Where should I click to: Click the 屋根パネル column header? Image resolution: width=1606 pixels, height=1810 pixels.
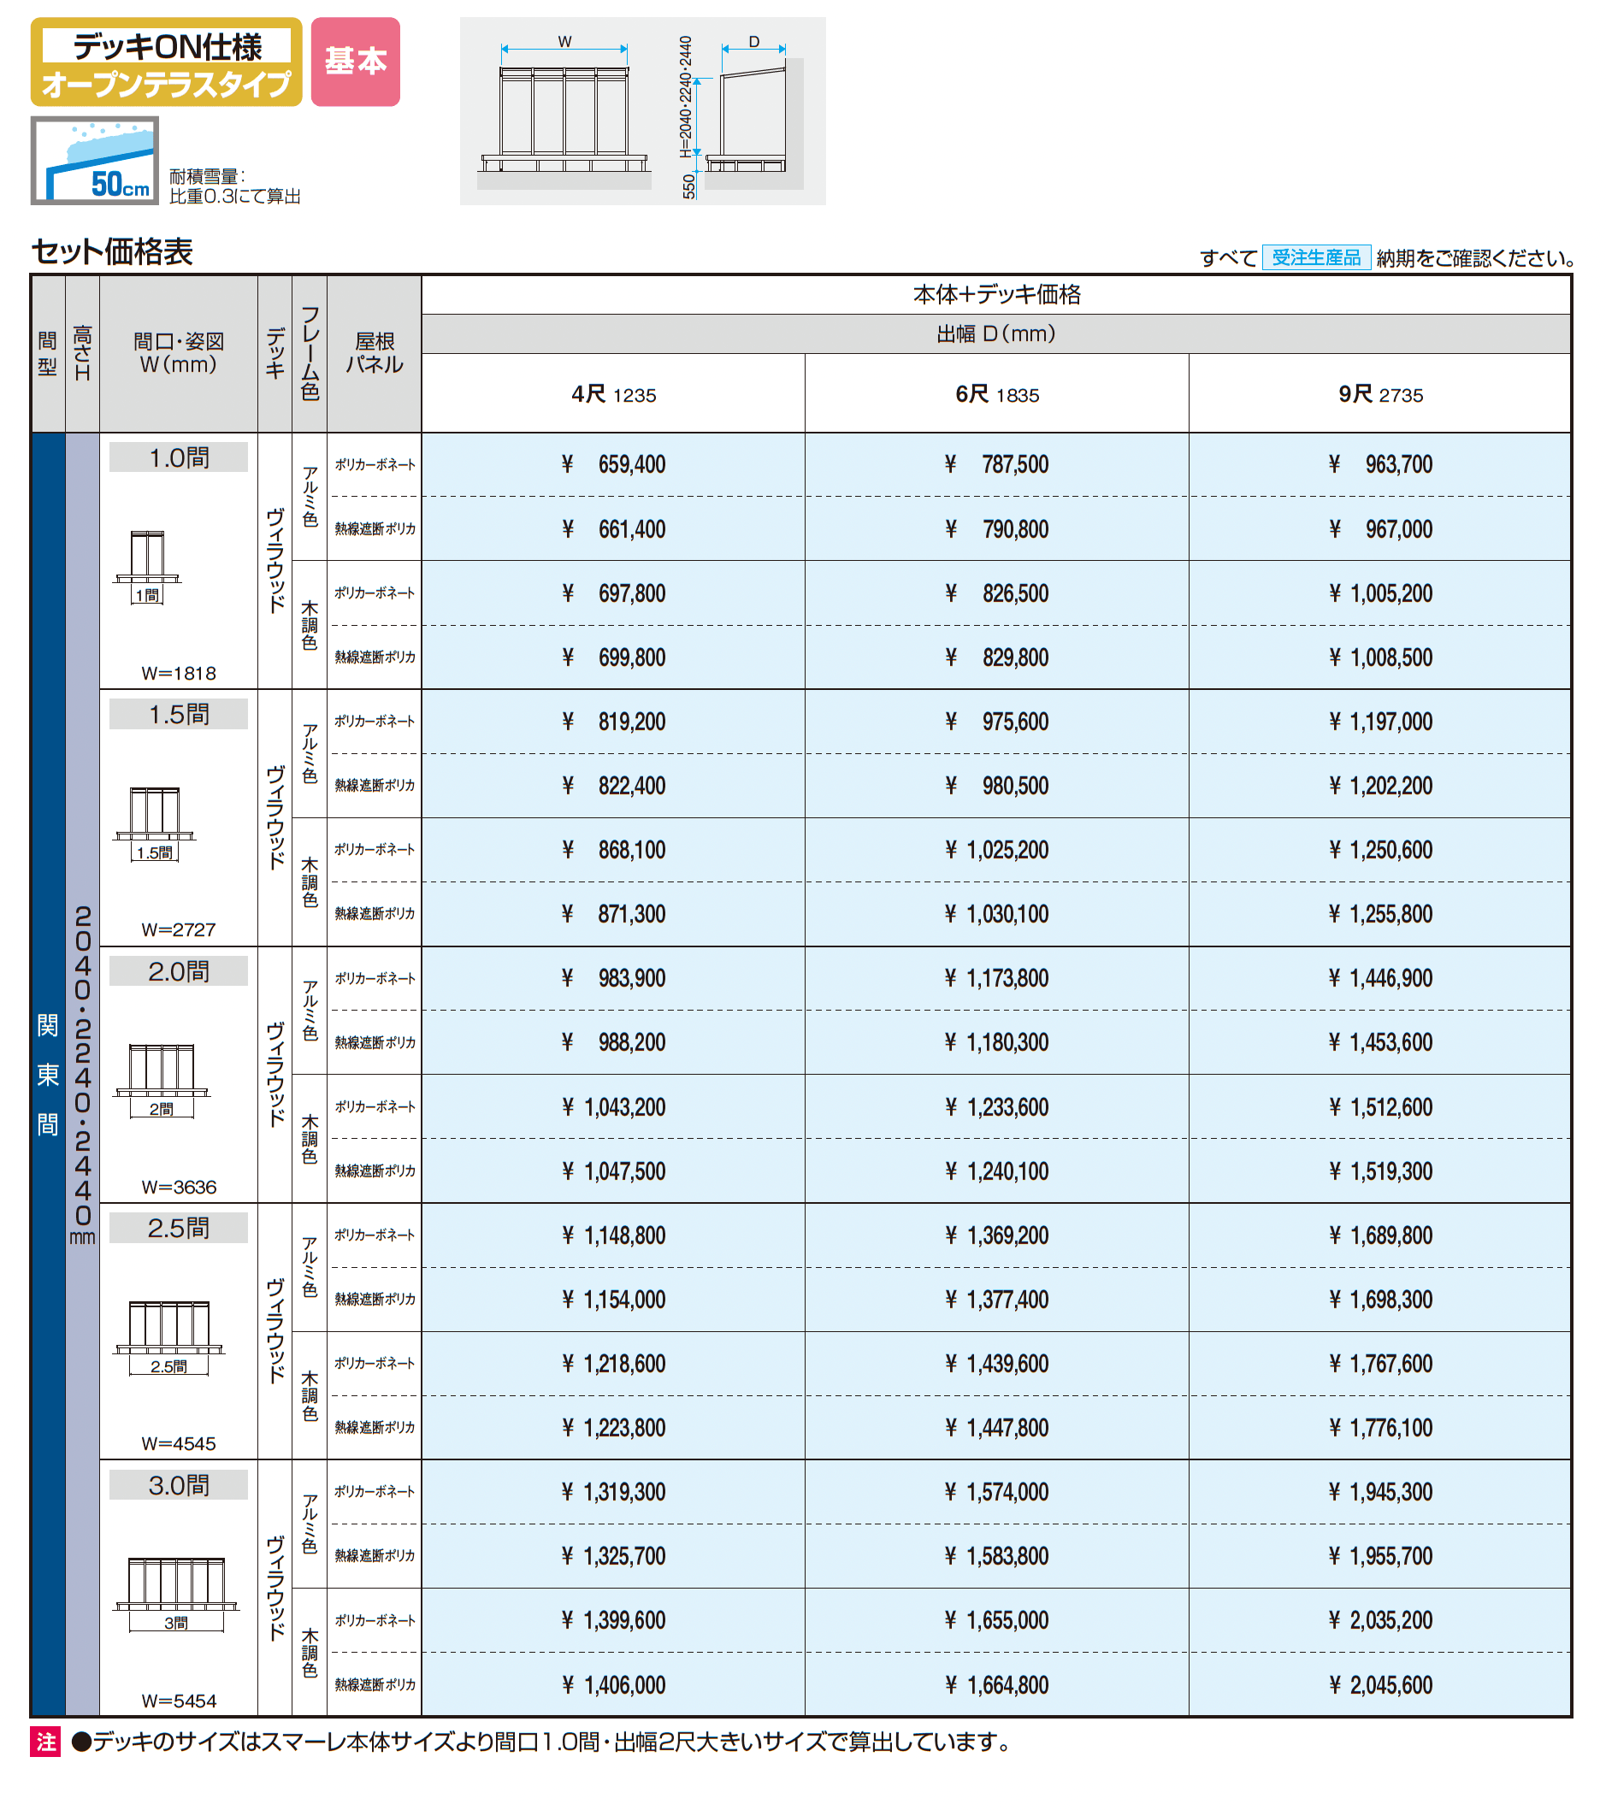point(374,353)
